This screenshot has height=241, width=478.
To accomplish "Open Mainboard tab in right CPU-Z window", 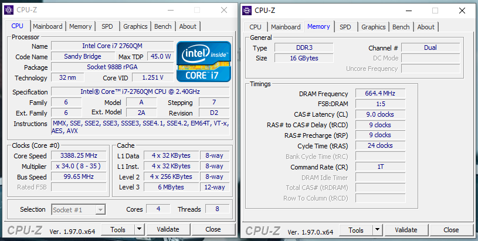I will (x=286, y=27).
